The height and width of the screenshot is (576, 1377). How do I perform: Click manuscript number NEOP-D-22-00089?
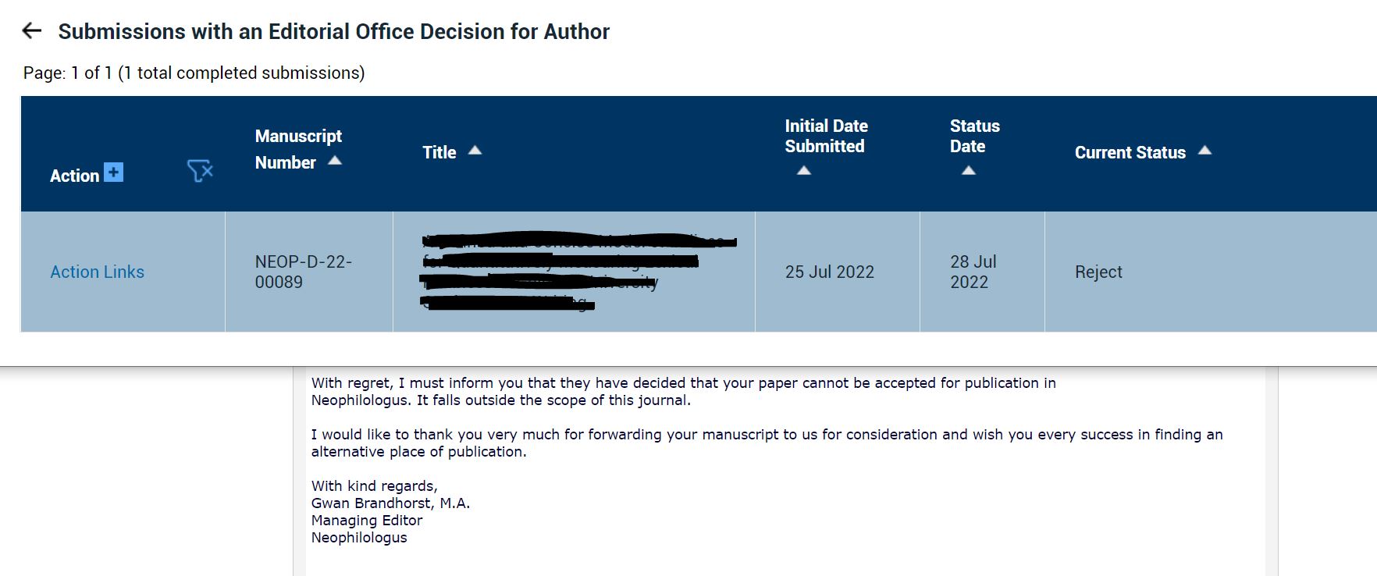[303, 272]
